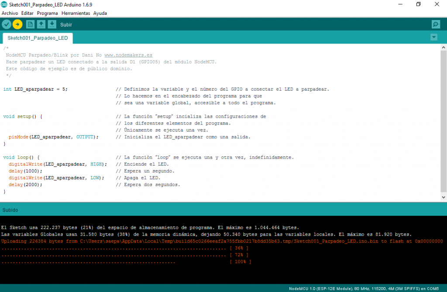
Task: Open the Herramientas menu
Action: [x=76, y=13]
